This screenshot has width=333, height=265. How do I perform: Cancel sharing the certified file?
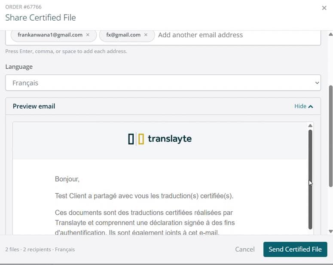coord(244,249)
